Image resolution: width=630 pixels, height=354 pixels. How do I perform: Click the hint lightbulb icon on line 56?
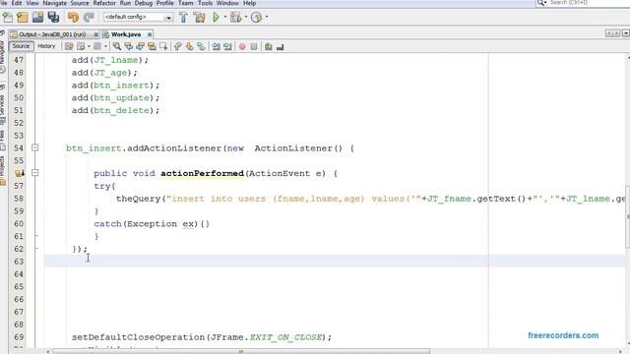coord(19,173)
